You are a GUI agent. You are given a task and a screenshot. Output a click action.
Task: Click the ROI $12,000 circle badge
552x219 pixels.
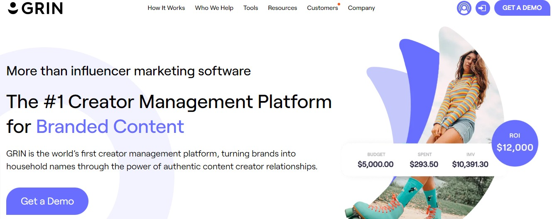[515, 143]
